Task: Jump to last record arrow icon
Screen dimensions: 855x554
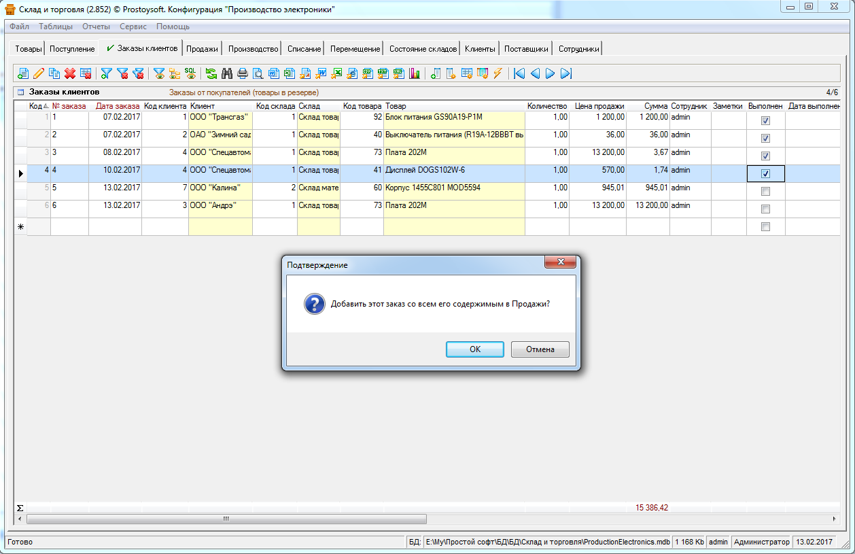Action: coord(566,73)
